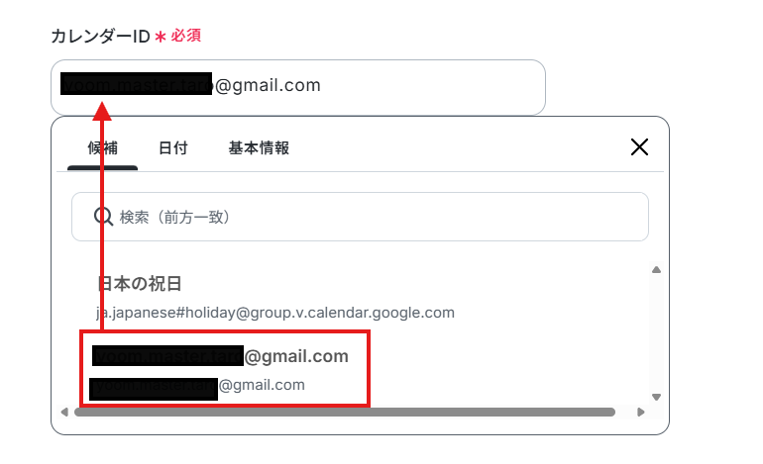This screenshot has width=763, height=464.
Task: Click the 検索（前方一致）search field
Action: pyautogui.click(x=360, y=217)
